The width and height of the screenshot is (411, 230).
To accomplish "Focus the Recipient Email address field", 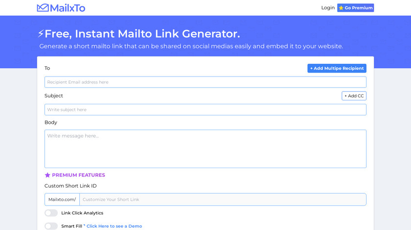I will tap(205, 82).
